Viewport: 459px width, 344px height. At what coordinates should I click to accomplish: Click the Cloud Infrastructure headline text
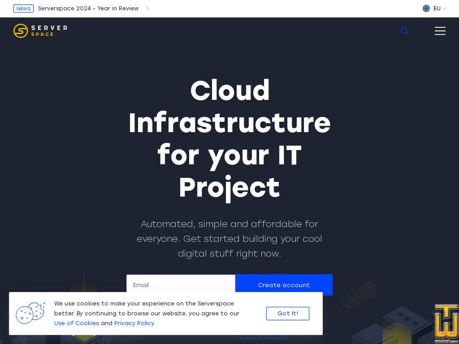(x=229, y=138)
